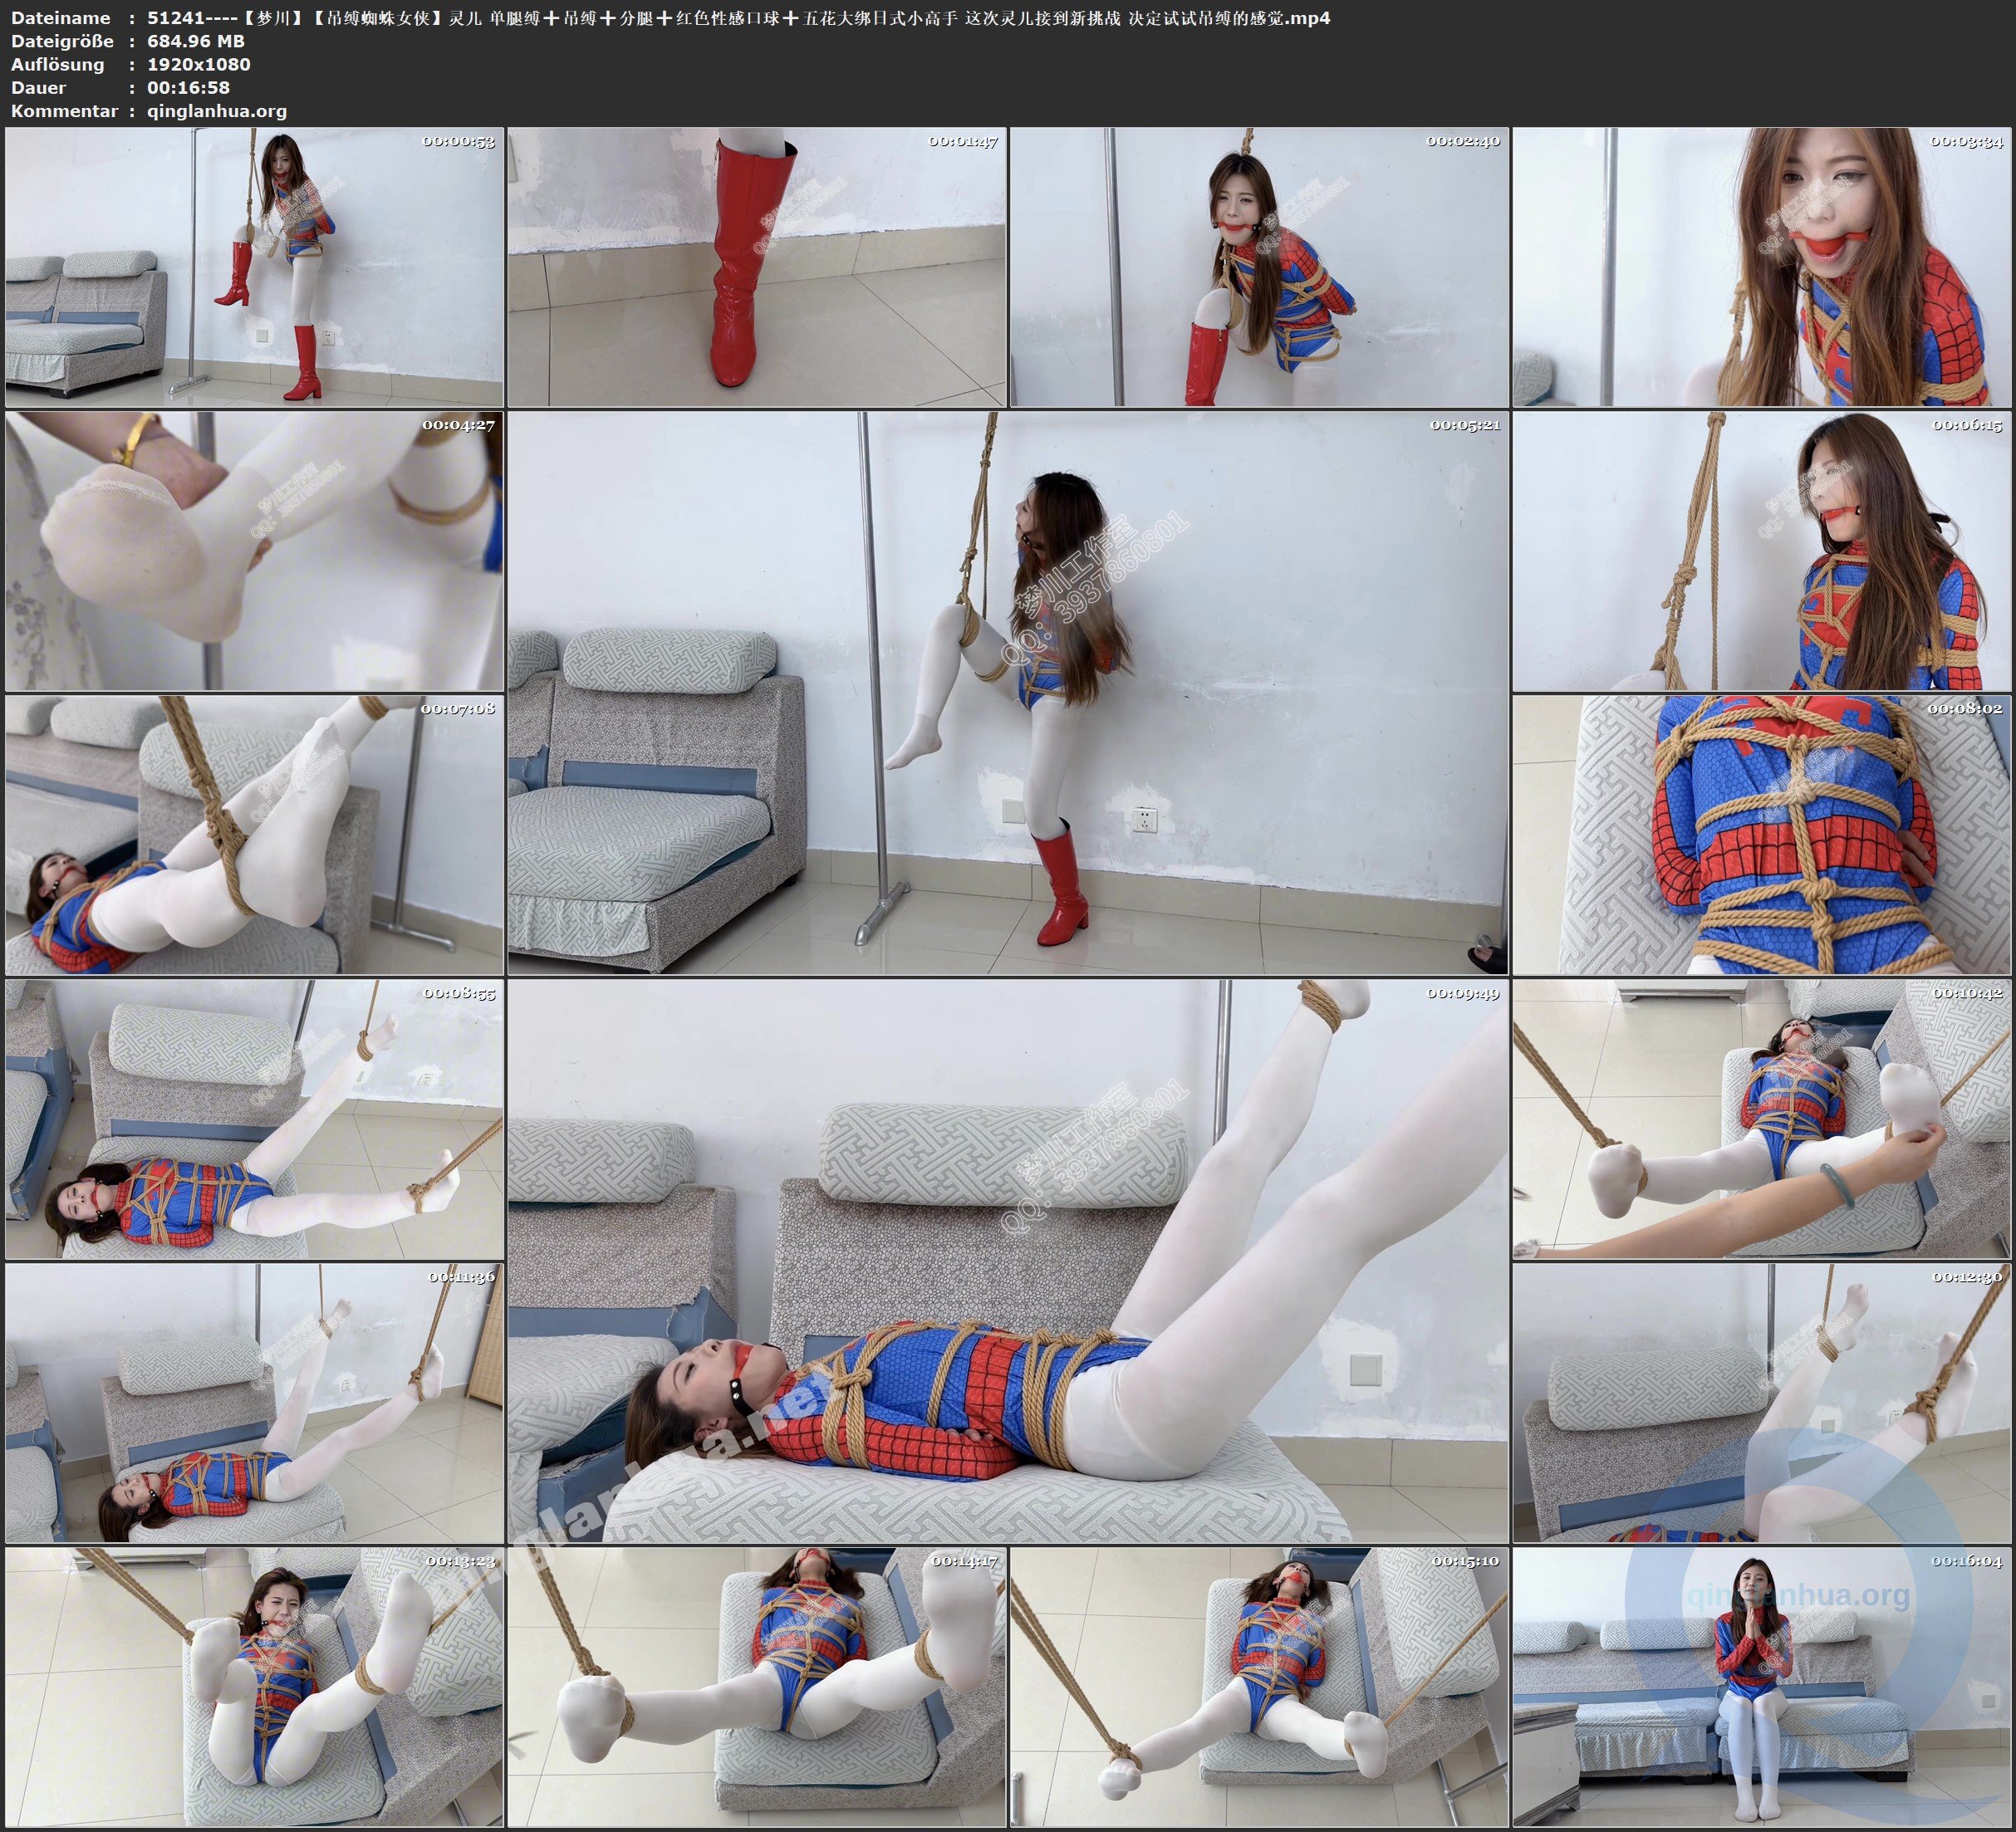Select the frame at timestamp 00:03:34
Image resolution: width=2016 pixels, height=1832 pixels.
point(1762,267)
